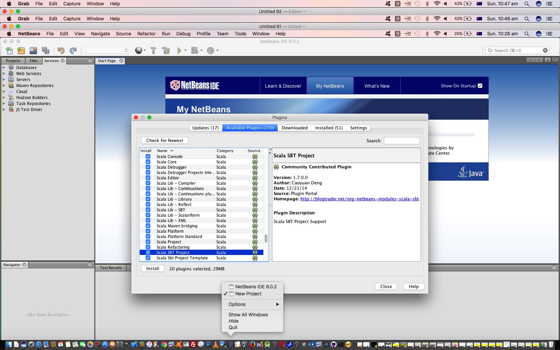Open the project configuration combo box
Image resolution: width=560 pixels, height=350 pixels.
pyautogui.click(x=107, y=50)
